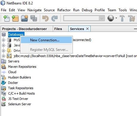Select the Servers tree item

[14, 61]
